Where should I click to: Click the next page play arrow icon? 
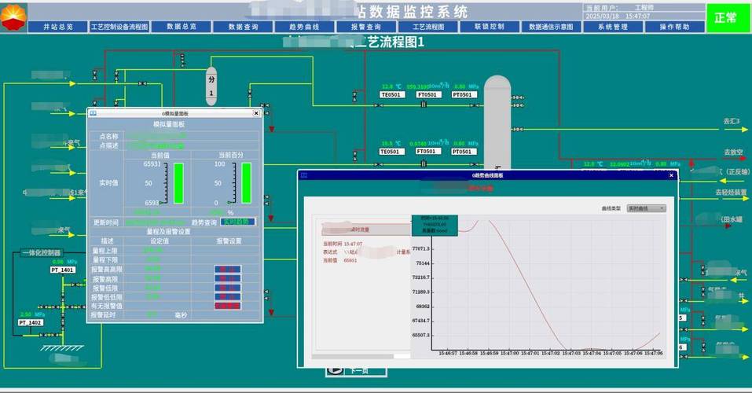point(335,370)
